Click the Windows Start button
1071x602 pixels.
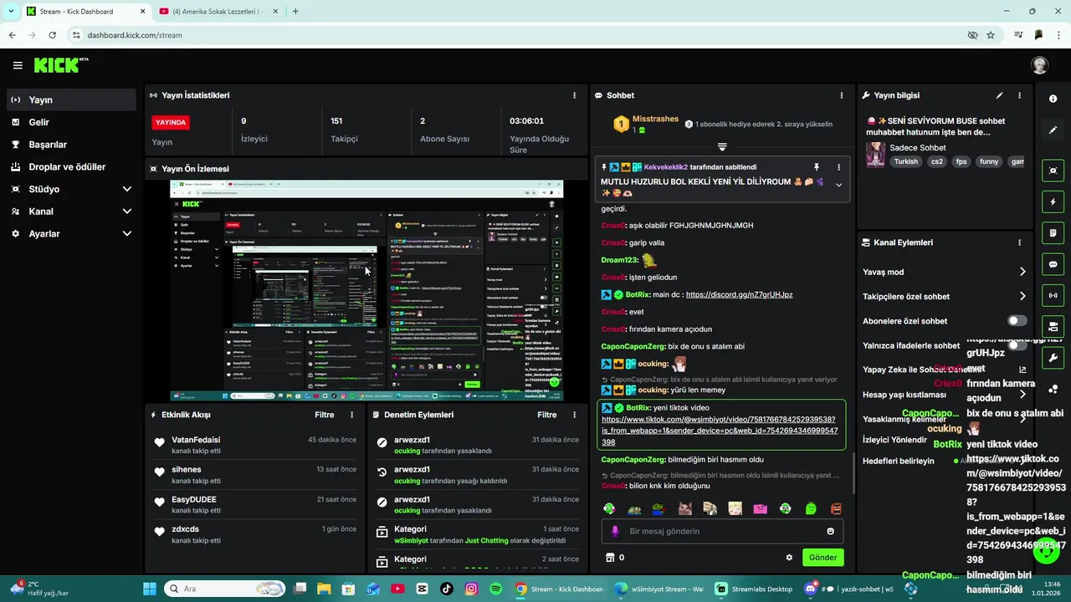click(150, 589)
